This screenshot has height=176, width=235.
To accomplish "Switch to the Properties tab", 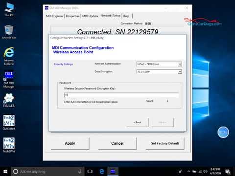I will (73, 16).
